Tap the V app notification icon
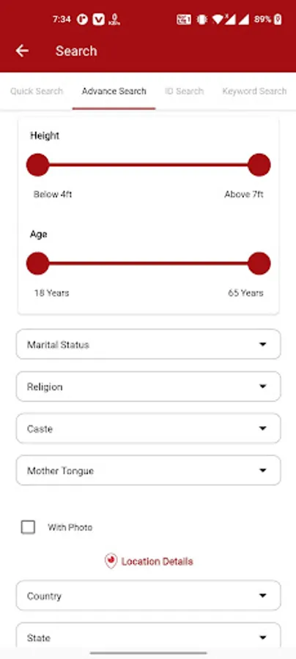The height and width of the screenshot is (659, 296). click(98, 19)
